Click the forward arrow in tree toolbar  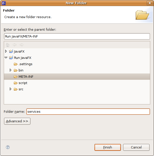(21, 45)
